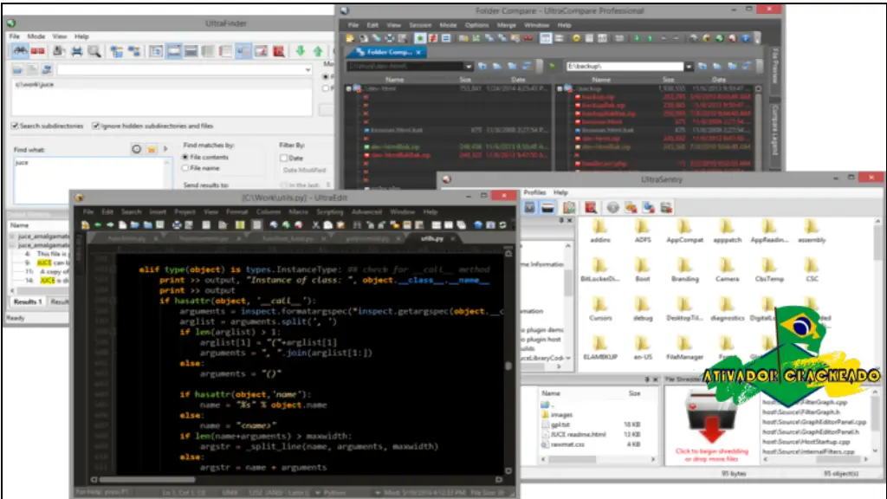The width and height of the screenshot is (887, 499).
Task: Enable the Date filter checkbox in UltraFinder
Action: tap(284, 158)
